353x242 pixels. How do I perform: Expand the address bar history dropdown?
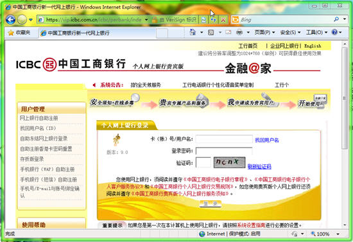pos(146,20)
